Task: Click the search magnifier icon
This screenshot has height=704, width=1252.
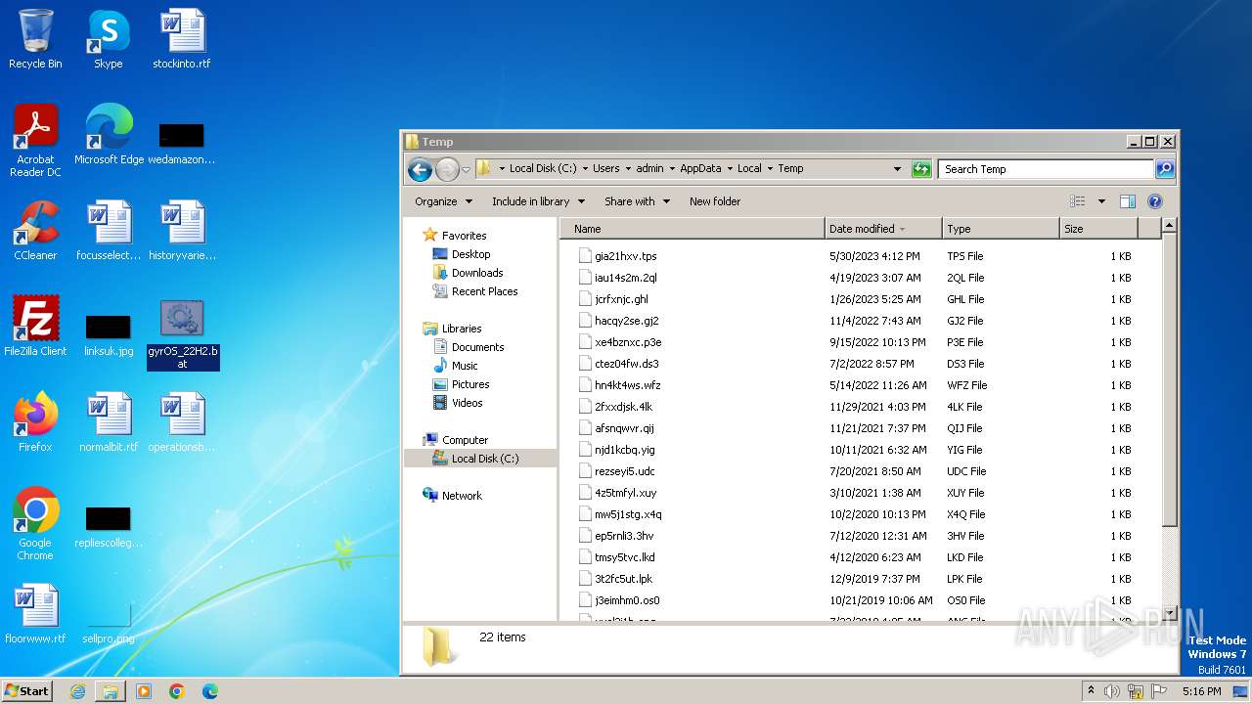Action: (1164, 169)
